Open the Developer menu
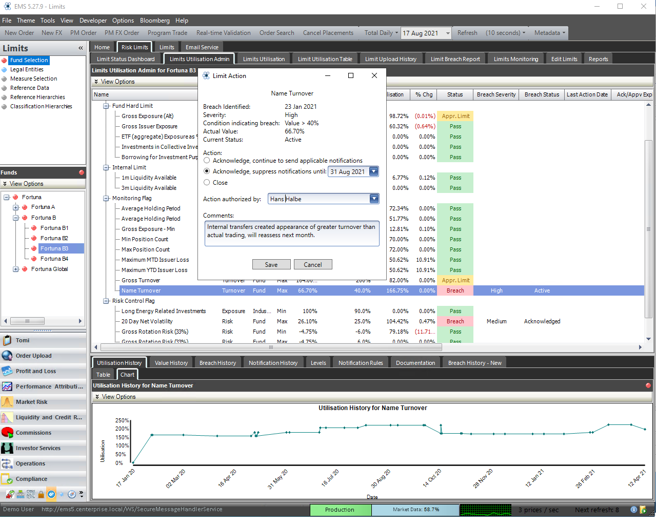 click(93, 21)
